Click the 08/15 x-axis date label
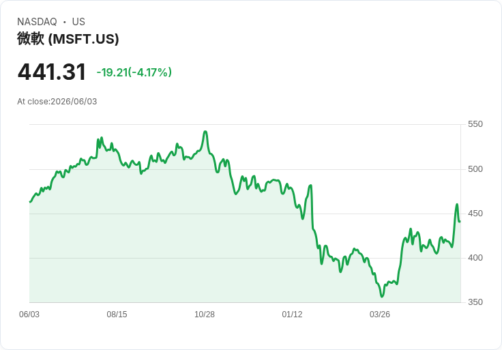 click(117, 314)
